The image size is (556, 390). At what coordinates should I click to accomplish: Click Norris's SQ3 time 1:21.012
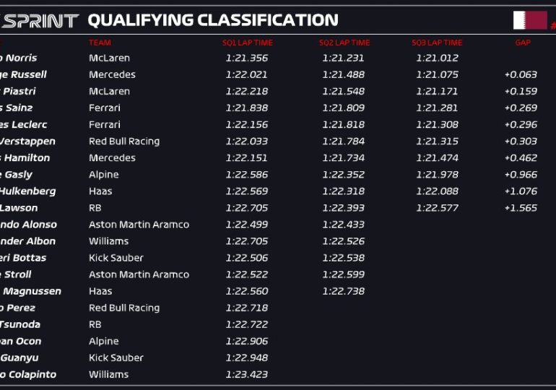click(x=437, y=58)
